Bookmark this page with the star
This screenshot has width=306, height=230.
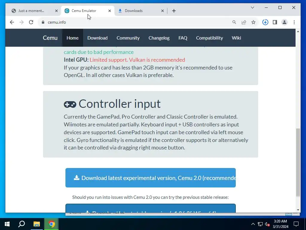(253, 22)
